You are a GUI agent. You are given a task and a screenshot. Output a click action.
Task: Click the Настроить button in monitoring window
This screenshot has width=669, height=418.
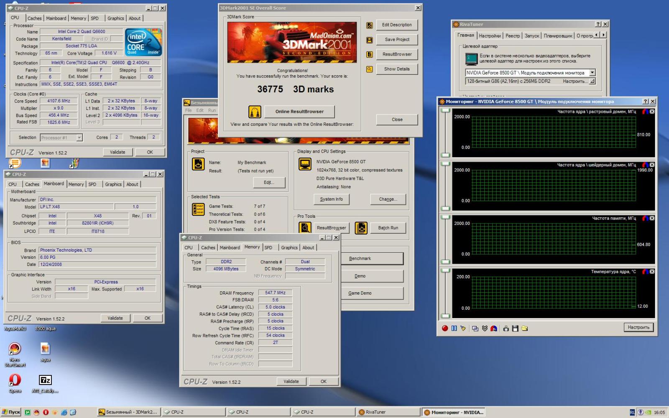[638, 327]
